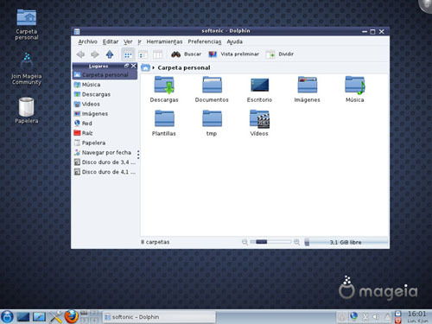Open the volume tray icon
This screenshot has width=432, height=324.
pyautogui.click(x=376, y=317)
